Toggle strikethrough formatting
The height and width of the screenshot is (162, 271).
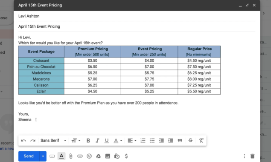[x=190, y=140]
